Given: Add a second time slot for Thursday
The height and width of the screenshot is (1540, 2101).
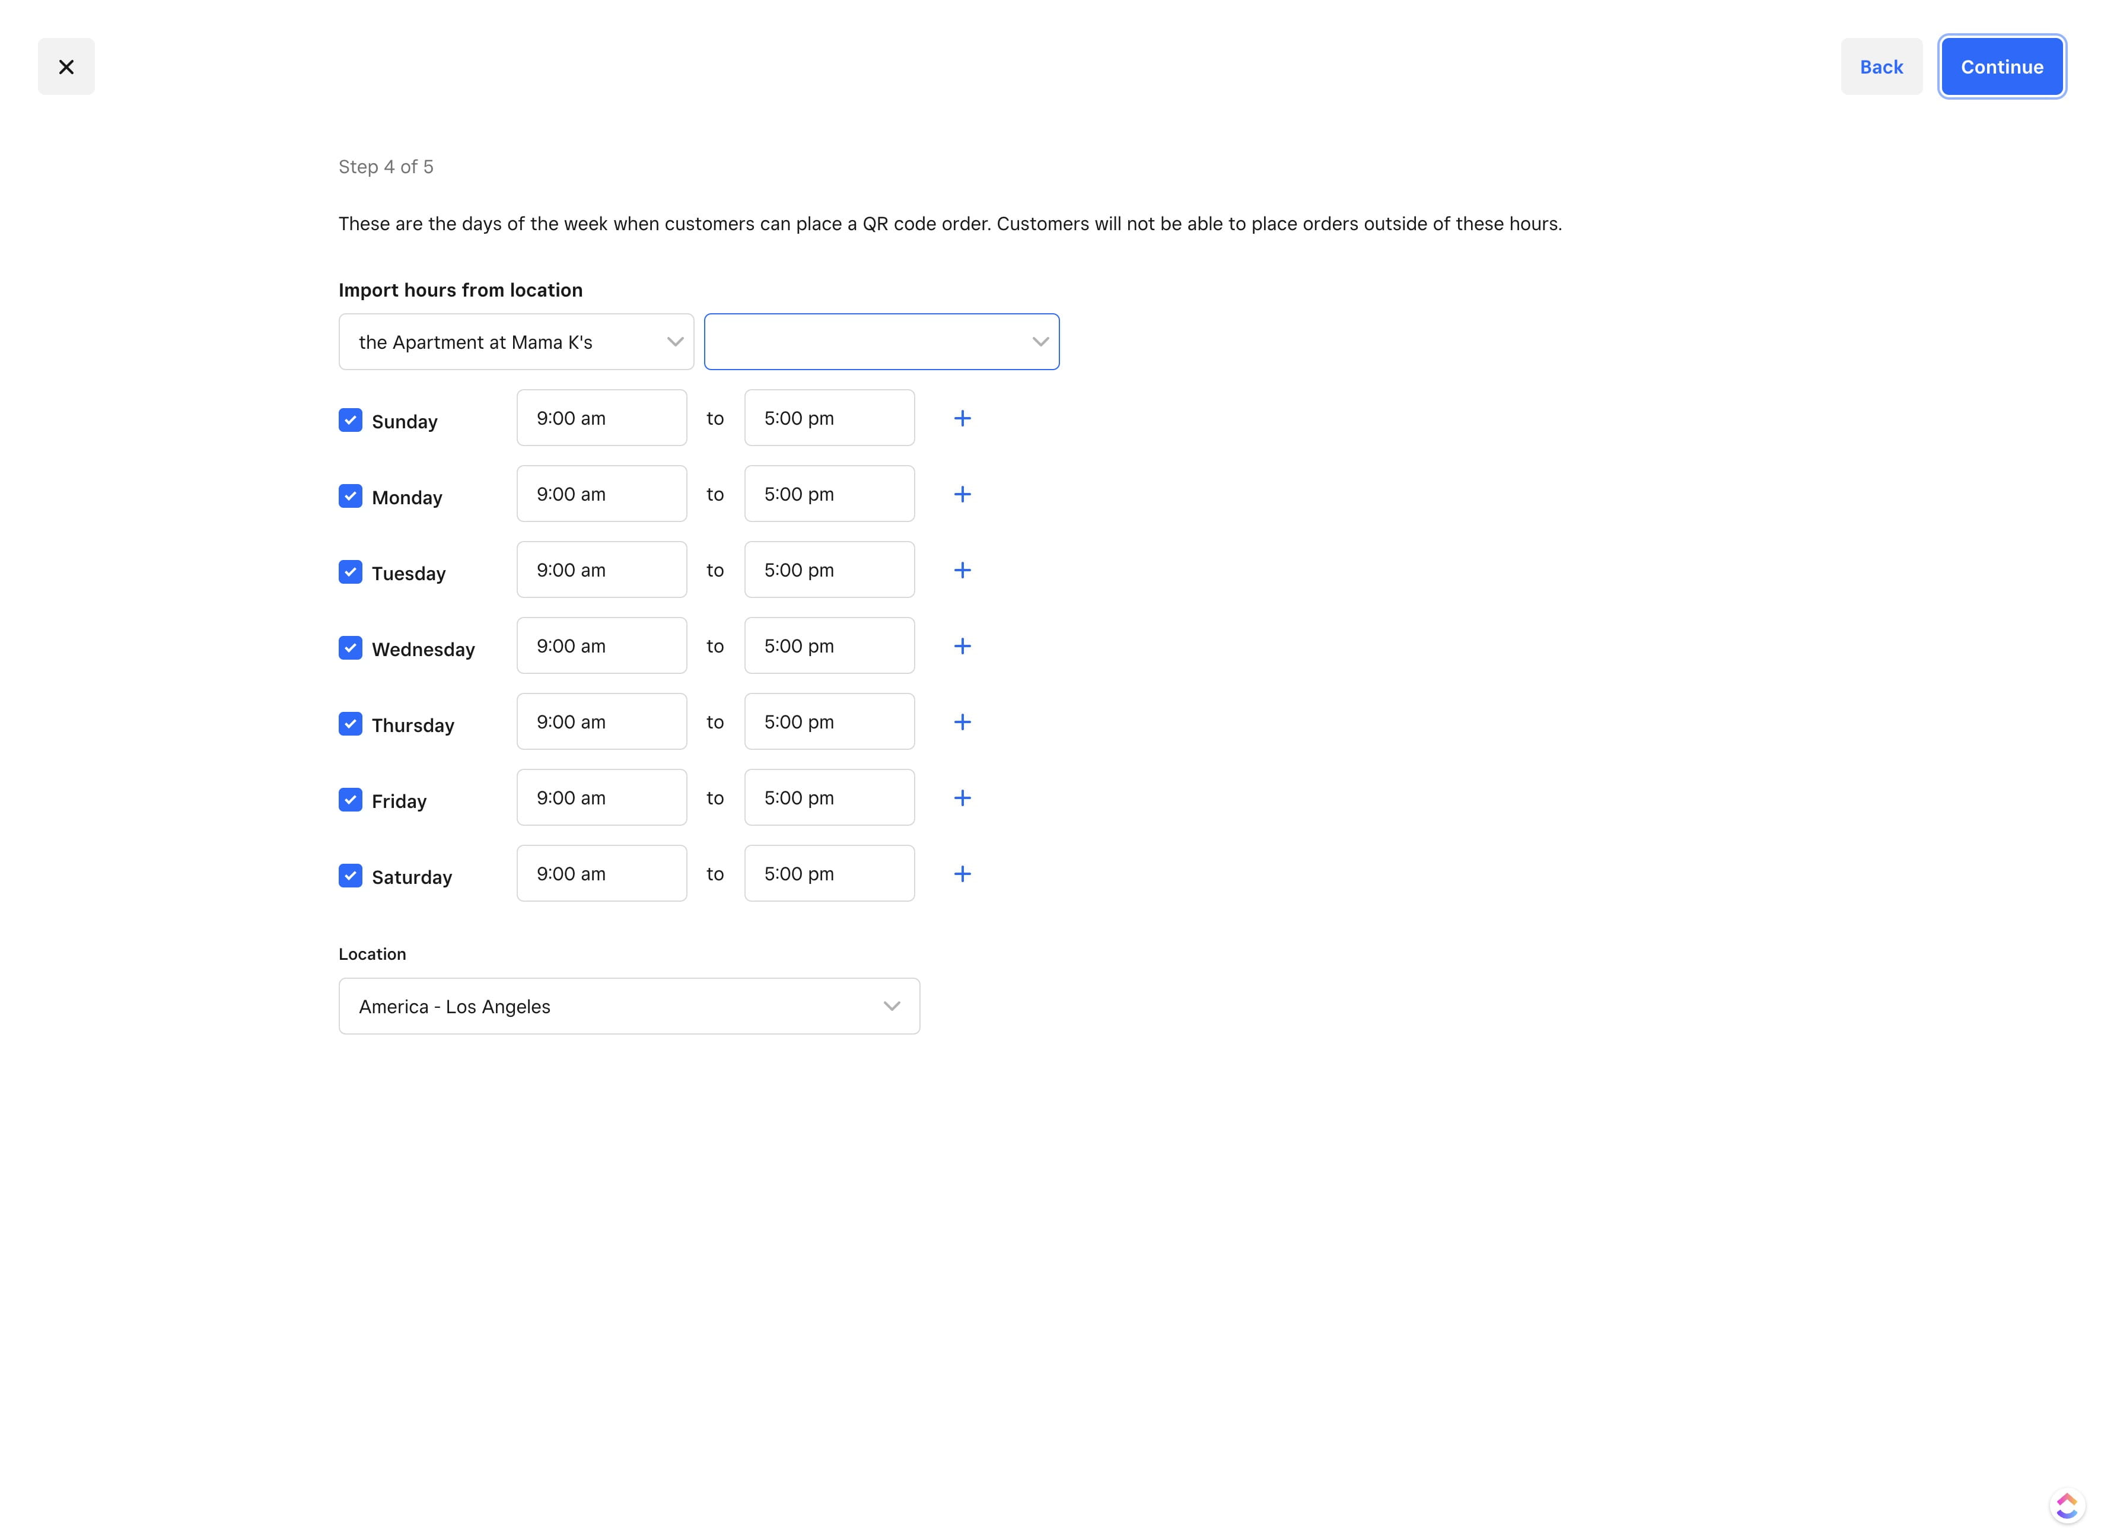Looking at the screenshot, I should pyautogui.click(x=963, y=721).
